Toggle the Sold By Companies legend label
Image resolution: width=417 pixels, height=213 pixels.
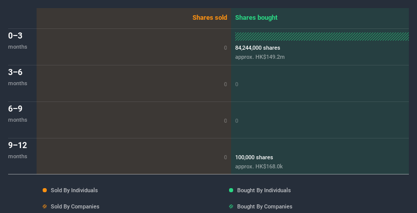click(x=75, y=206)
